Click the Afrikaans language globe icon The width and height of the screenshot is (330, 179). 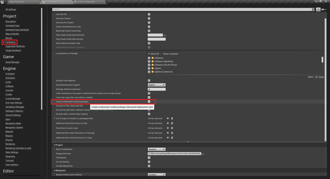(152, 58)
